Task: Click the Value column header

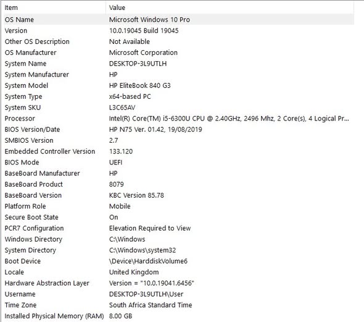Action: click(x=230, y=7)
